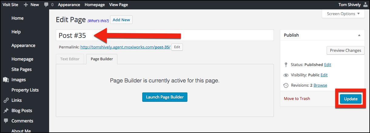This screenshot has width=370, height=133.
Task: Open Comments in the left sidebar
Action: point(22,121)
